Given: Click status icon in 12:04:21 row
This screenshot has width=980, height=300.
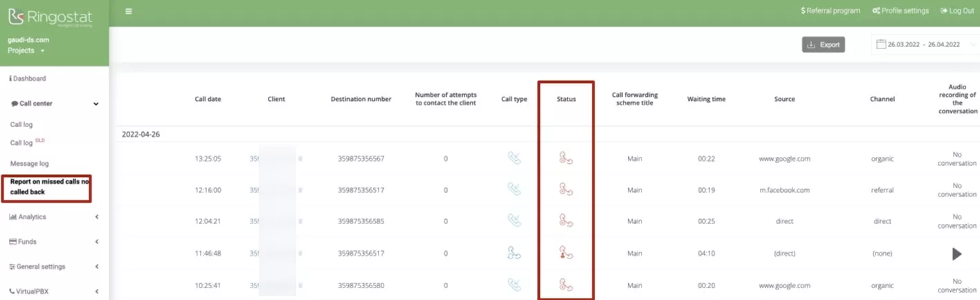Looking at the screenshot, I should click(566, 221).
